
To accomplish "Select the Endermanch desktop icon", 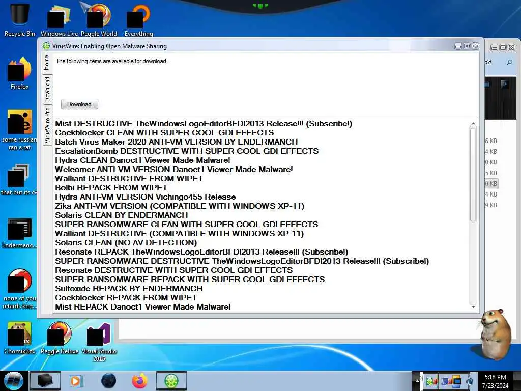I will [19, 233].
